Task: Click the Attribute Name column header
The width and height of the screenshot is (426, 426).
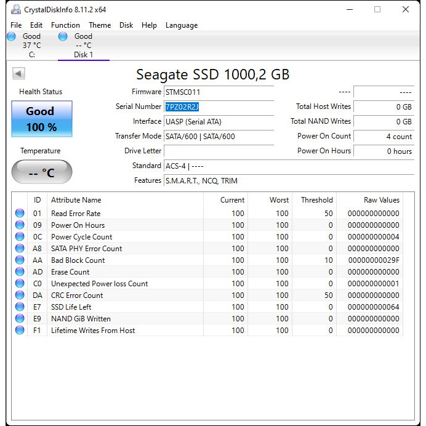Action: (x=125, y=200)
